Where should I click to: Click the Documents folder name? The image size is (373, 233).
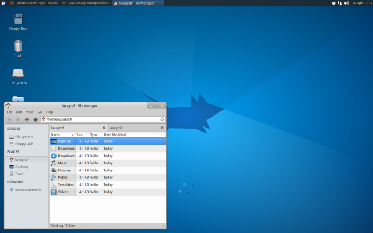66,149
